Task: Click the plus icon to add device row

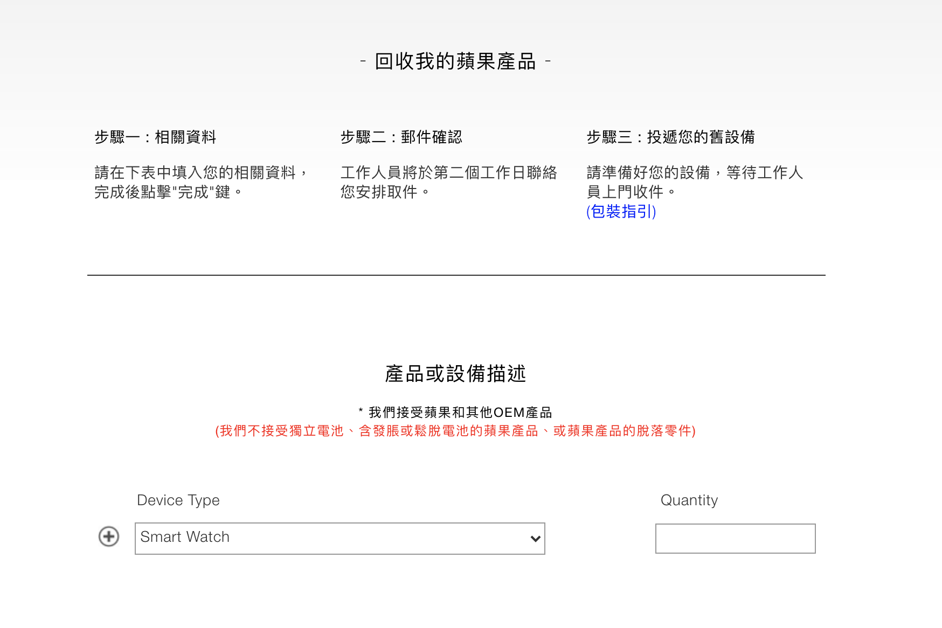Action: pyautogui.click(x=109, y=536)
